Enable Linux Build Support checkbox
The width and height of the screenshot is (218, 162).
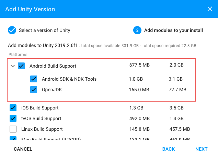coord(13,129)
